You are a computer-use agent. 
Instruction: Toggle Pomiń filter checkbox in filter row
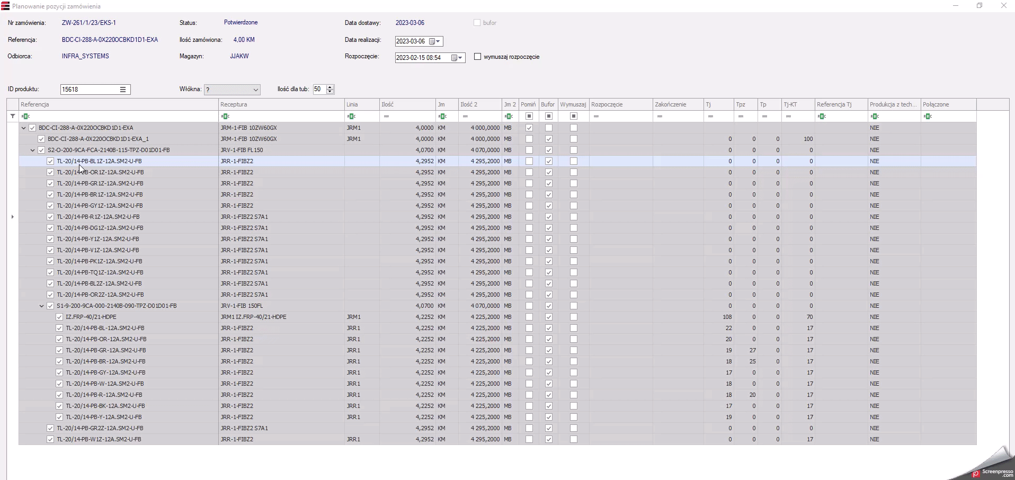click(529, 116)
